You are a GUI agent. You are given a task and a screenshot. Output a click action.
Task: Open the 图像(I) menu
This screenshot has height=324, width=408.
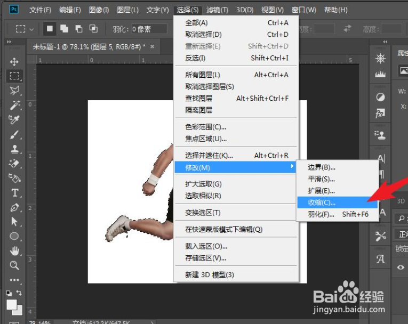[x=99, y=10]
